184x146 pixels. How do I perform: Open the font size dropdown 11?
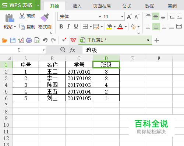click(x=122, y=17)
